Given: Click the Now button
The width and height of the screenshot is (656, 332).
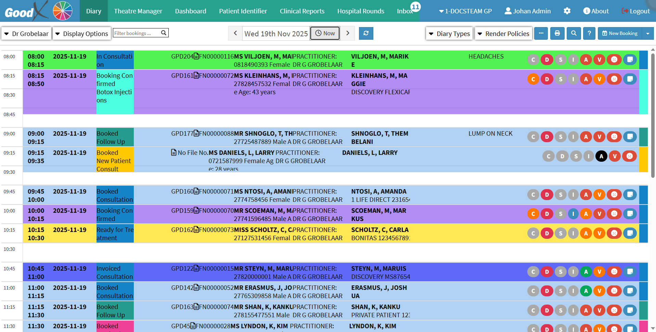Looking at the screenshot, I should pyautogui.click(x=325, y=33).
